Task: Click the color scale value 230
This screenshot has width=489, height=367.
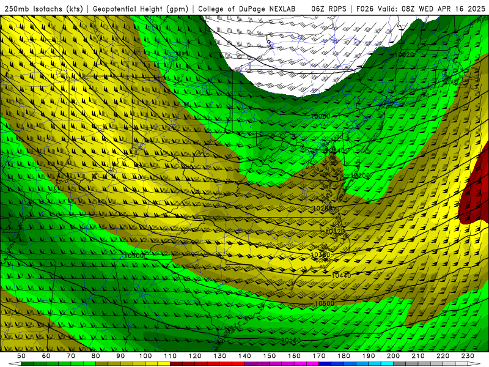Action: coord(468,356)
